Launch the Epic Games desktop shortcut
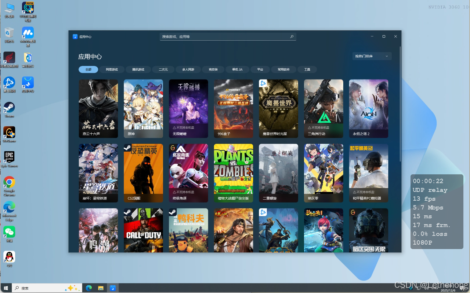470x293 pixels. (x=9, y=159)
